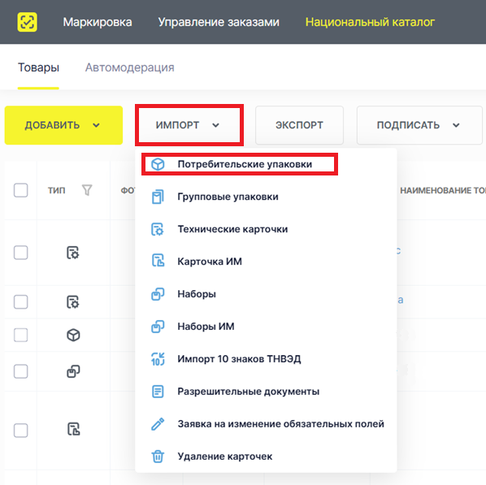Check the second table row checkbox
This screenshot has height=485, width=486.
21,302
